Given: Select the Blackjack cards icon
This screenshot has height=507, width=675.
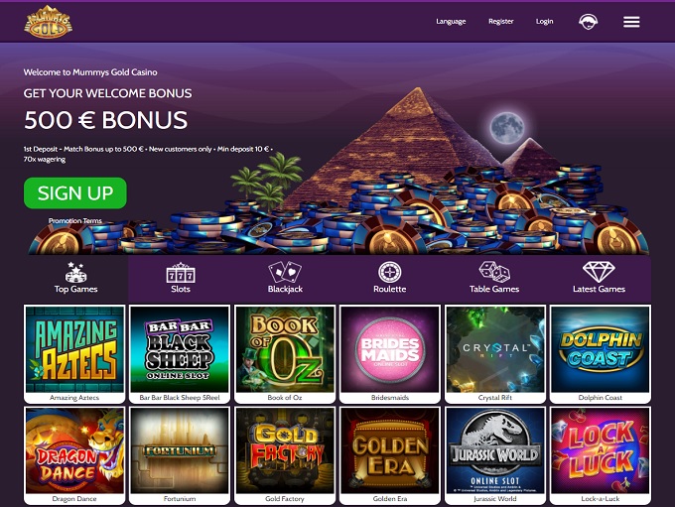Looking at the screenshot, I should [x=285, y=273].
